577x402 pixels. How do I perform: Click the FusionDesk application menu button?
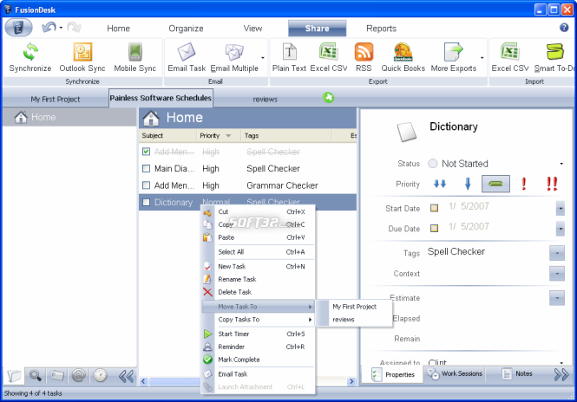[18, 28]
